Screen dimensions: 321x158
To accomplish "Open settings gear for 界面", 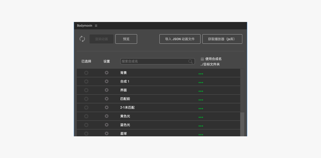I will click(106, 90).
